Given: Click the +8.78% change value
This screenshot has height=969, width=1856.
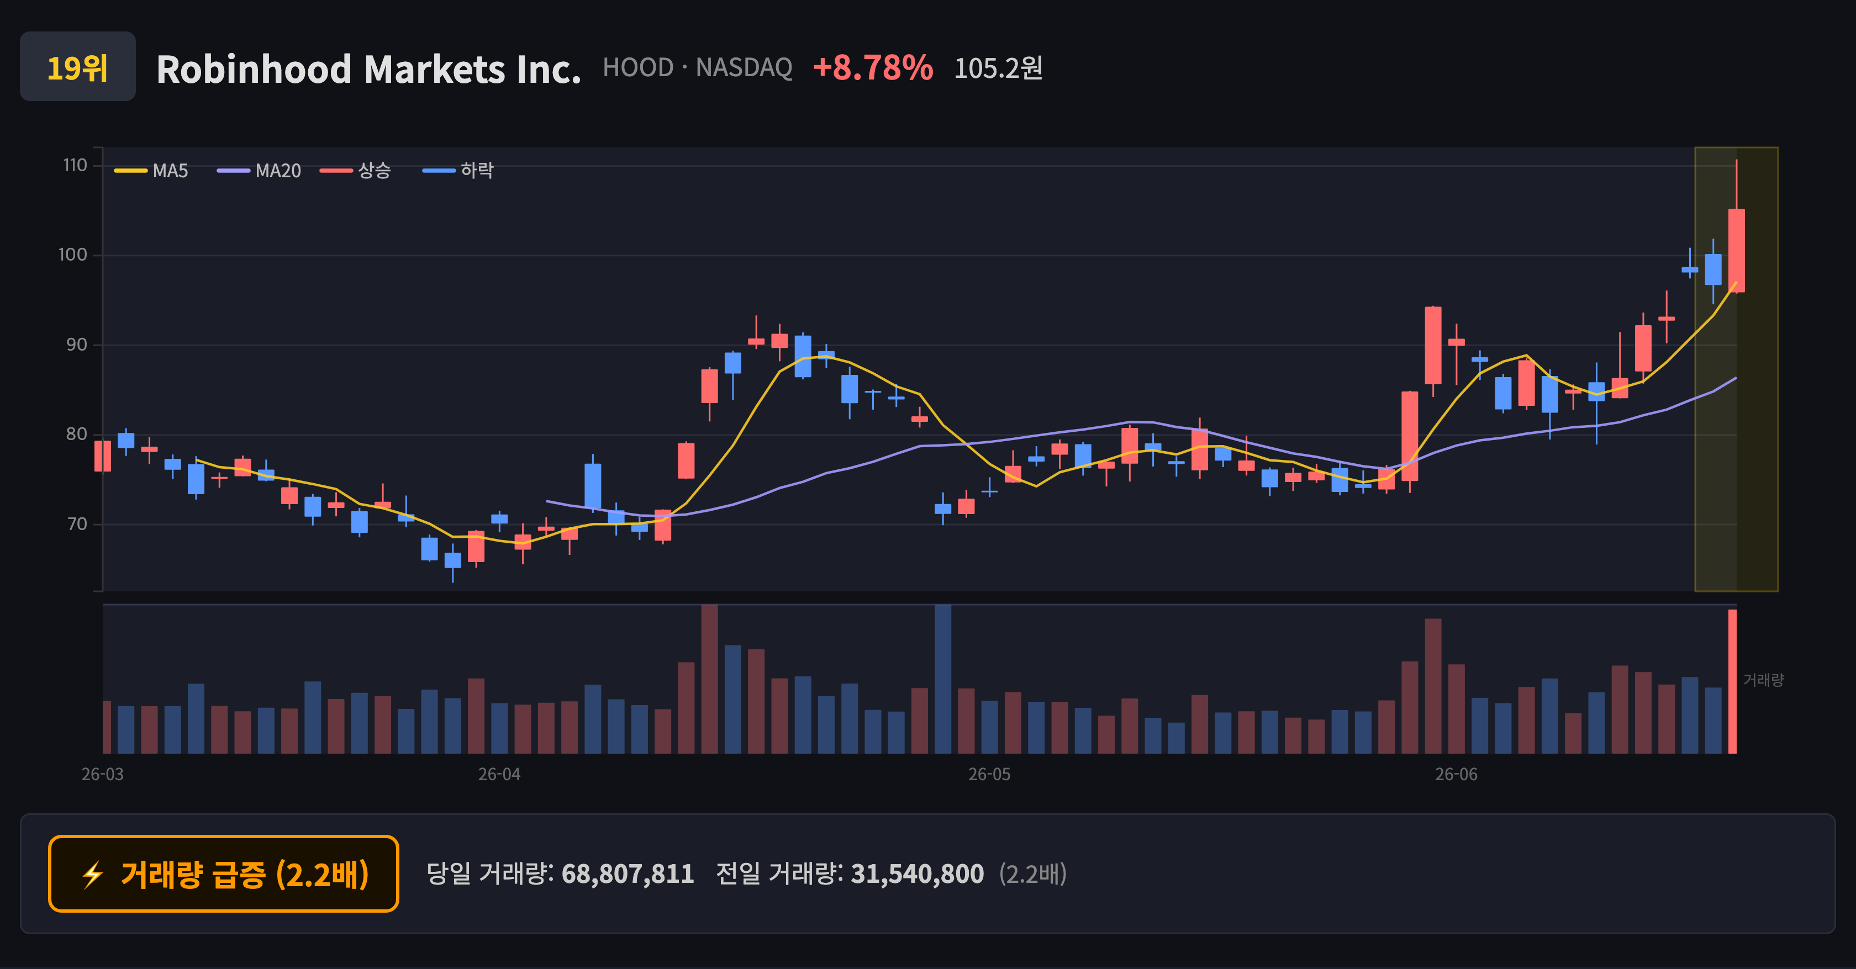Looking at the screenshot, I should (873, 68).
